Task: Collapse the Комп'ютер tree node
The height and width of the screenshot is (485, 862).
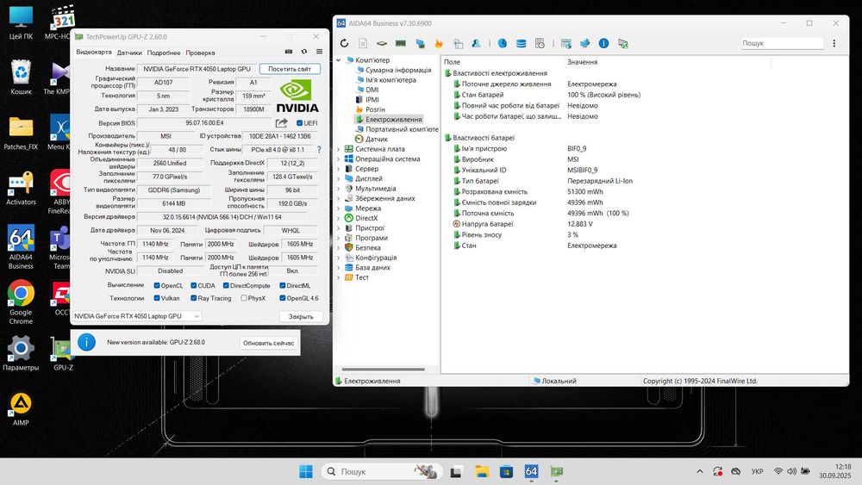Action: tap(338, 60)
